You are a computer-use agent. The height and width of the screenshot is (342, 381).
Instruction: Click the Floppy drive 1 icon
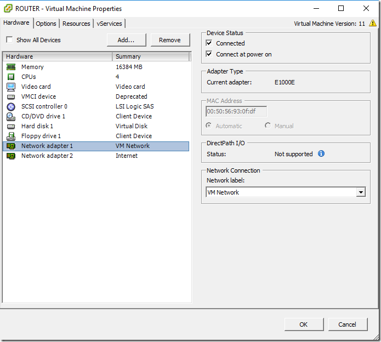pyautogui.click(x=11, y=136)
